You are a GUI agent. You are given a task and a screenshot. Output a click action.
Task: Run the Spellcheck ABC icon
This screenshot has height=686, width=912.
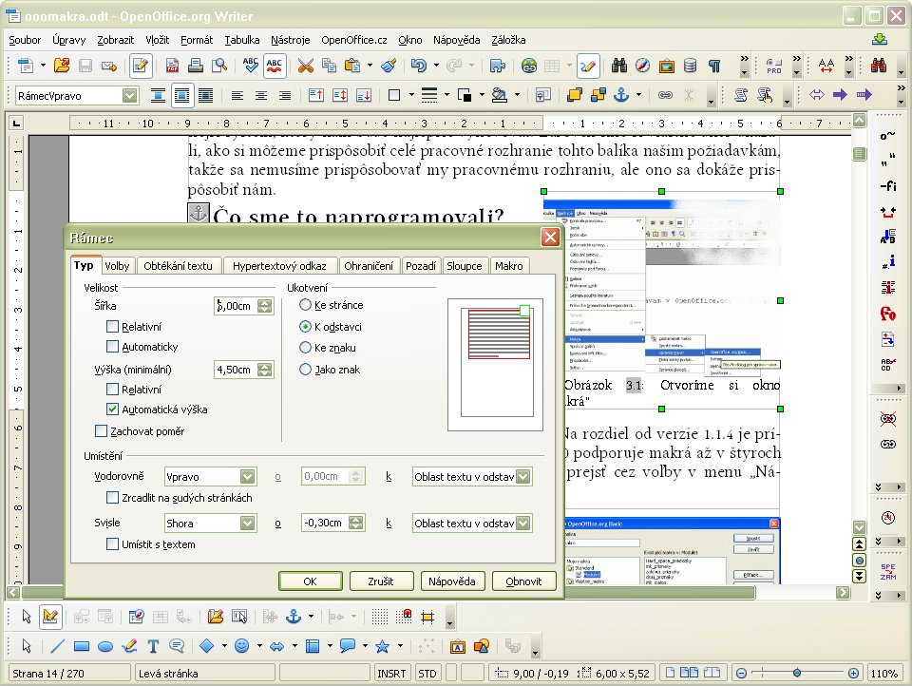coord(251,66)
